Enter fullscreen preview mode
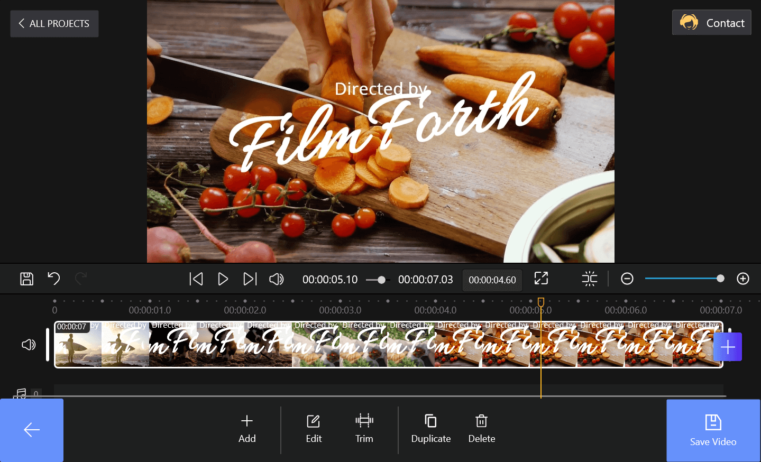Screen dimensions: 761x462 tap(541, 279)
